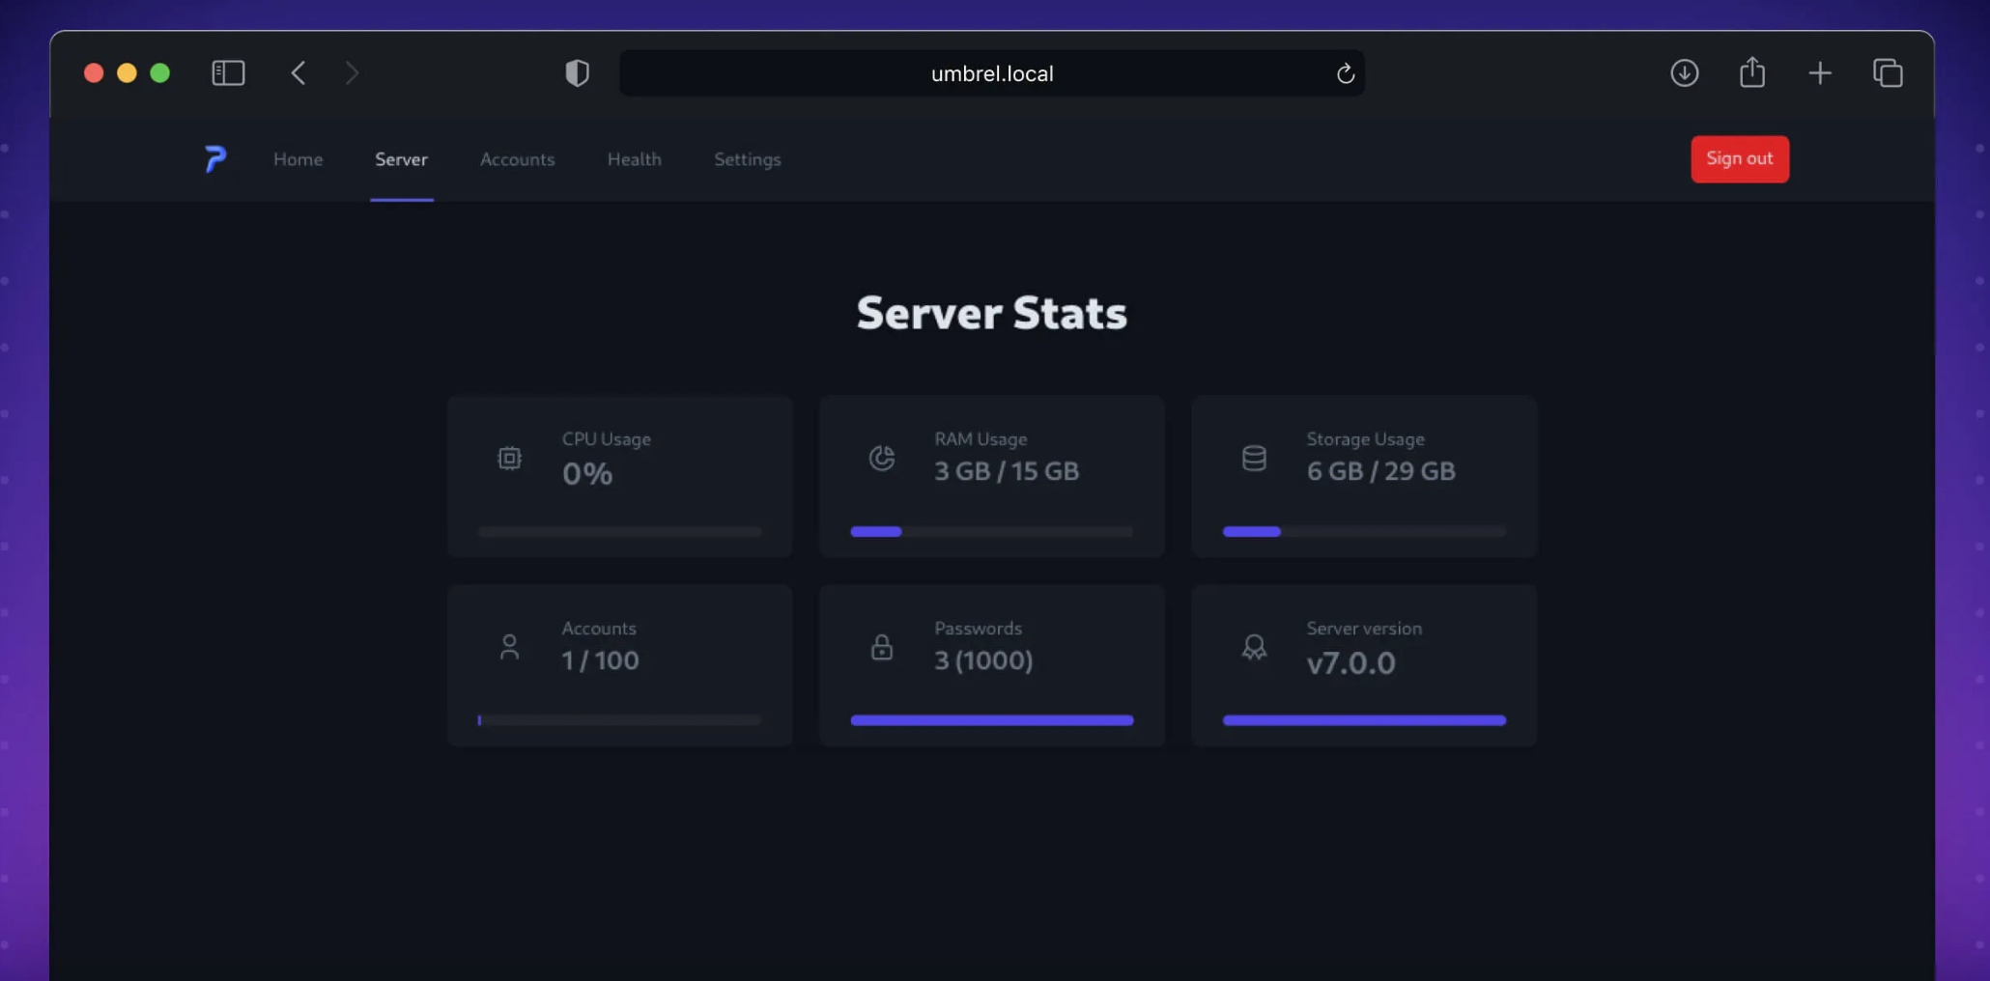Click the CPU chip icon

click(x=509, y=458)
